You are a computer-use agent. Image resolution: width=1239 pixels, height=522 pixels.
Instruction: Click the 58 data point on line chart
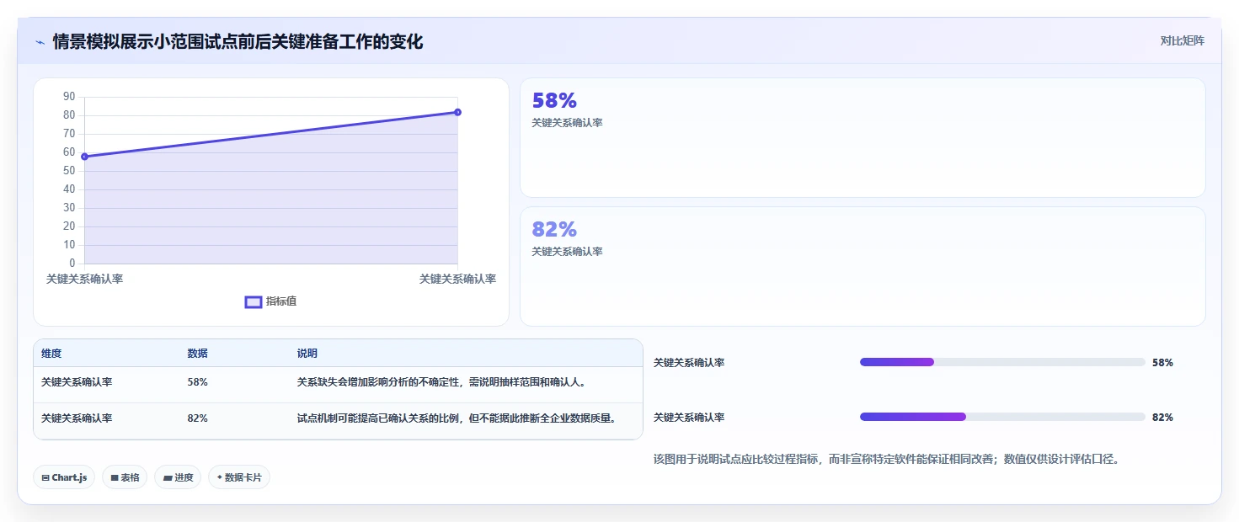(x=84, y=157)
